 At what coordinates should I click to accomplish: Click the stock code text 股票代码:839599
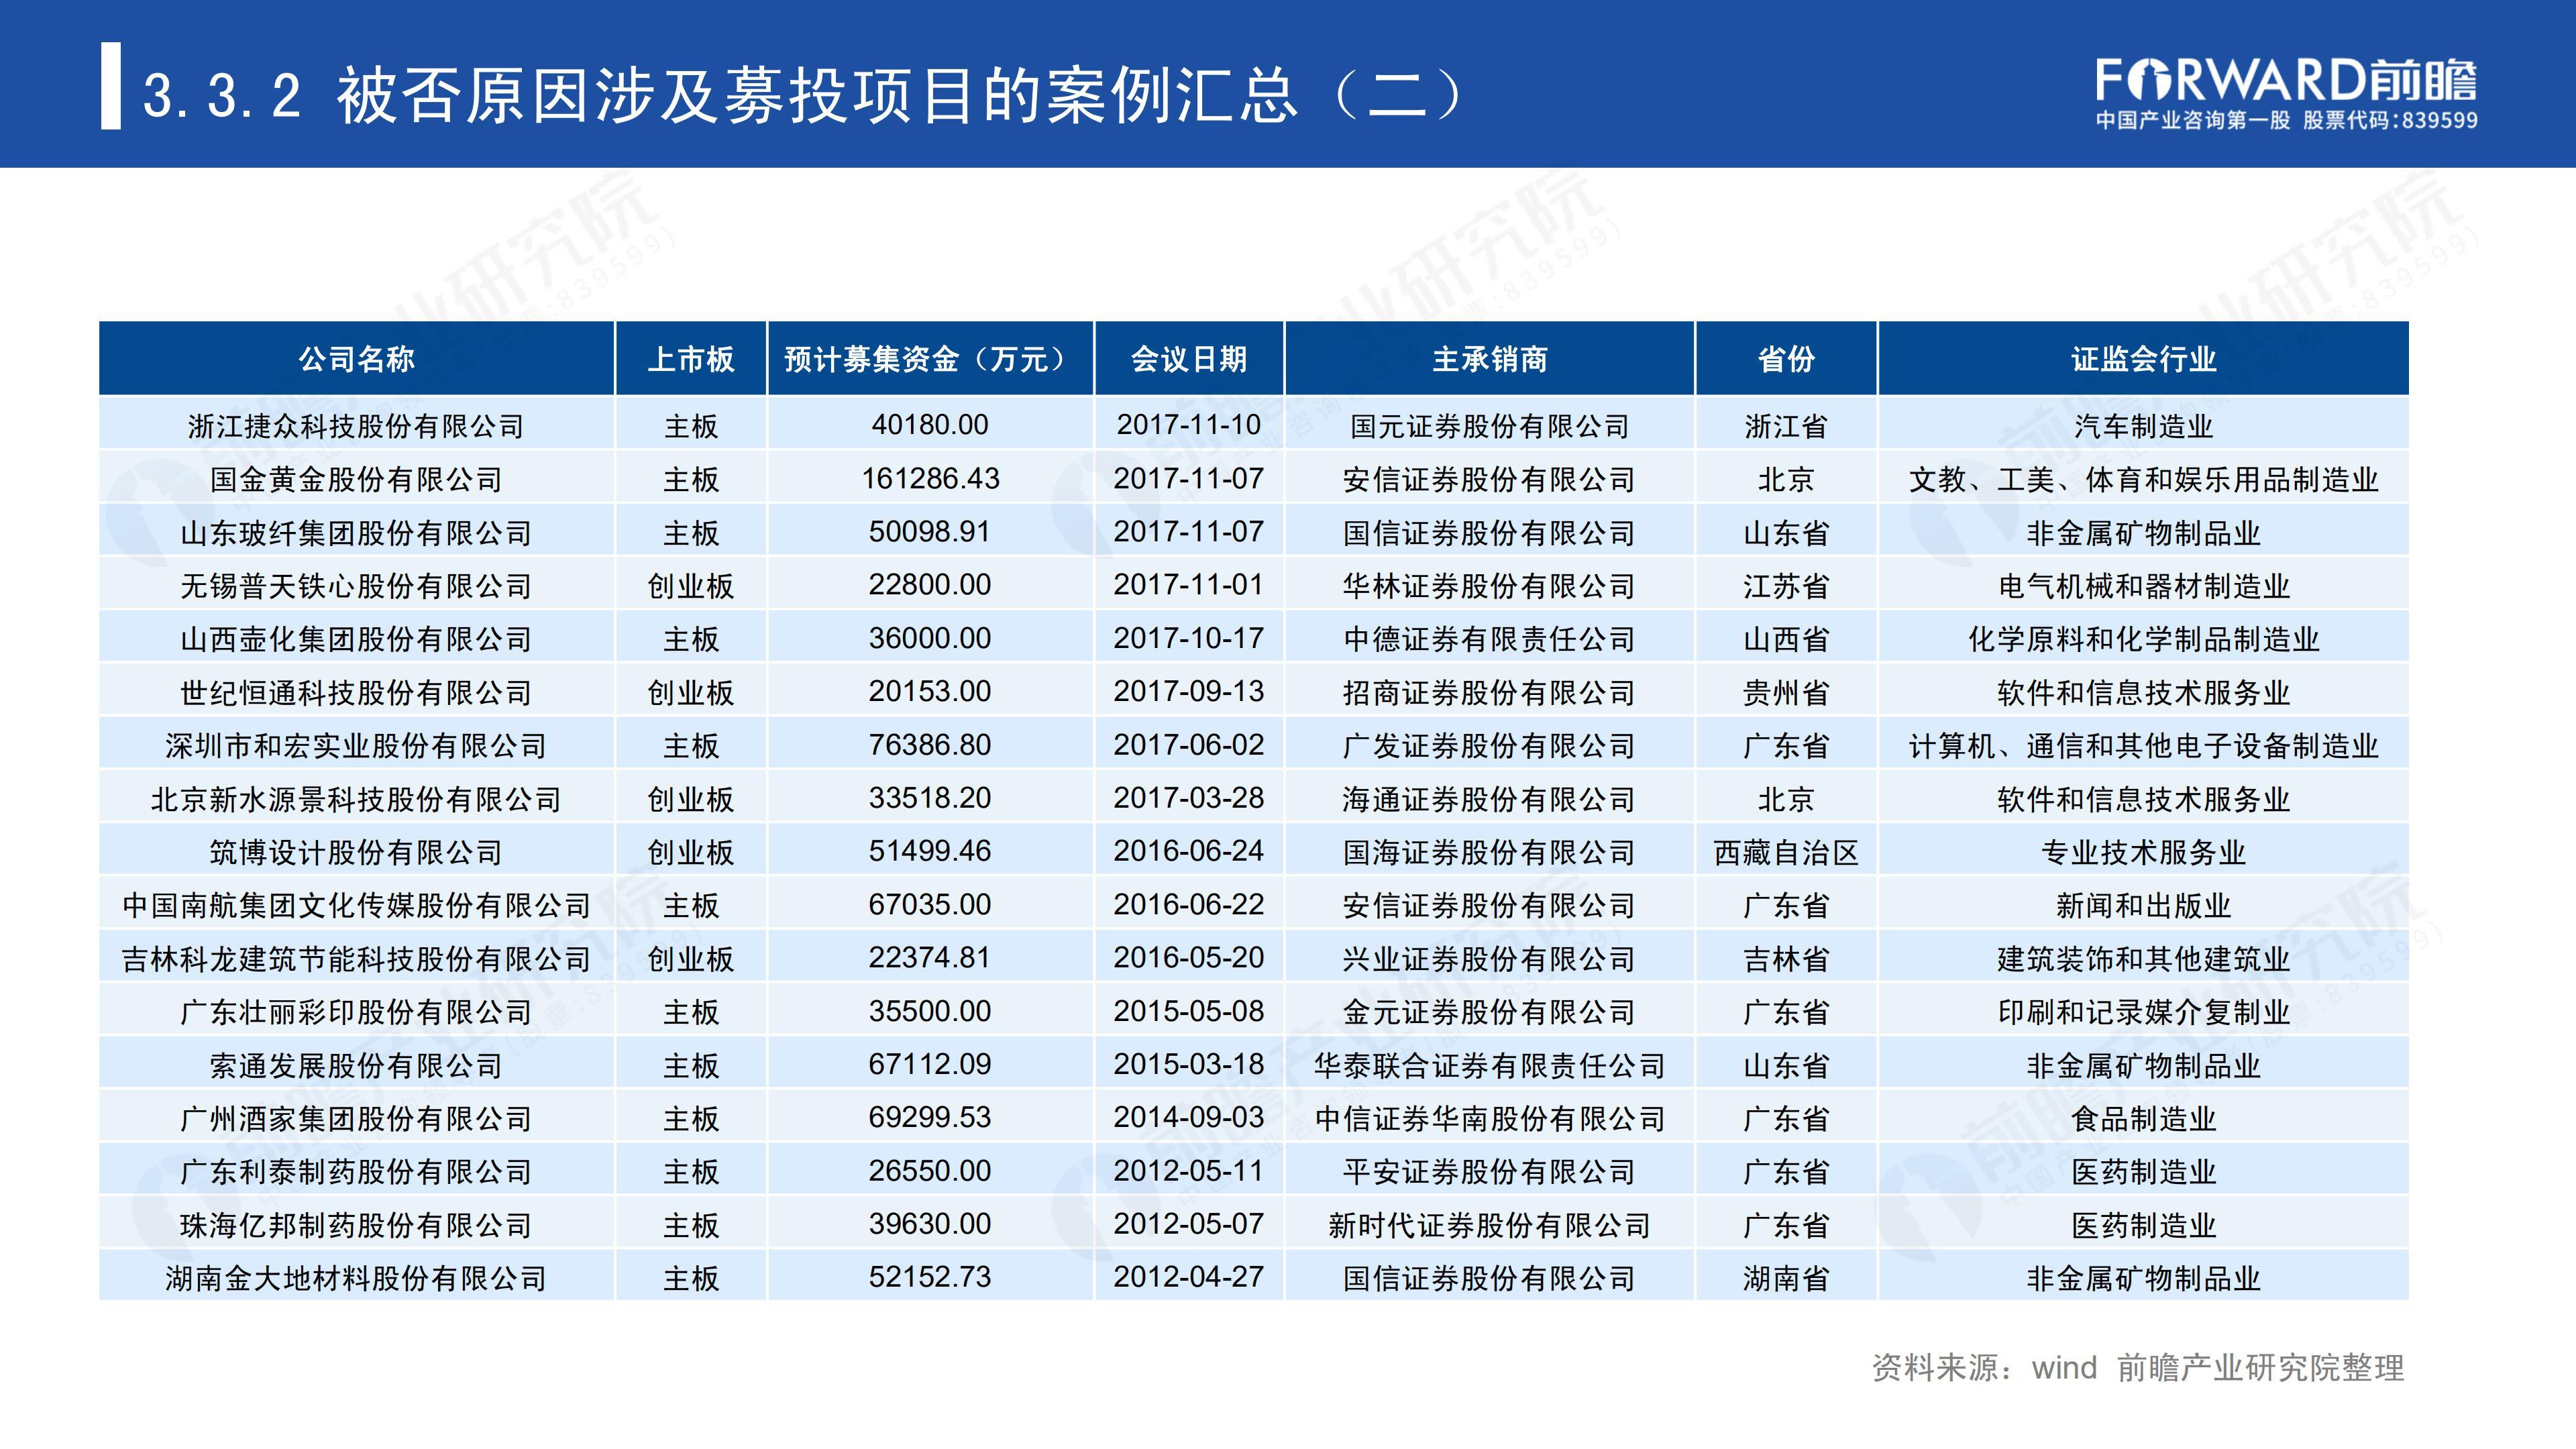[2390, 121]
